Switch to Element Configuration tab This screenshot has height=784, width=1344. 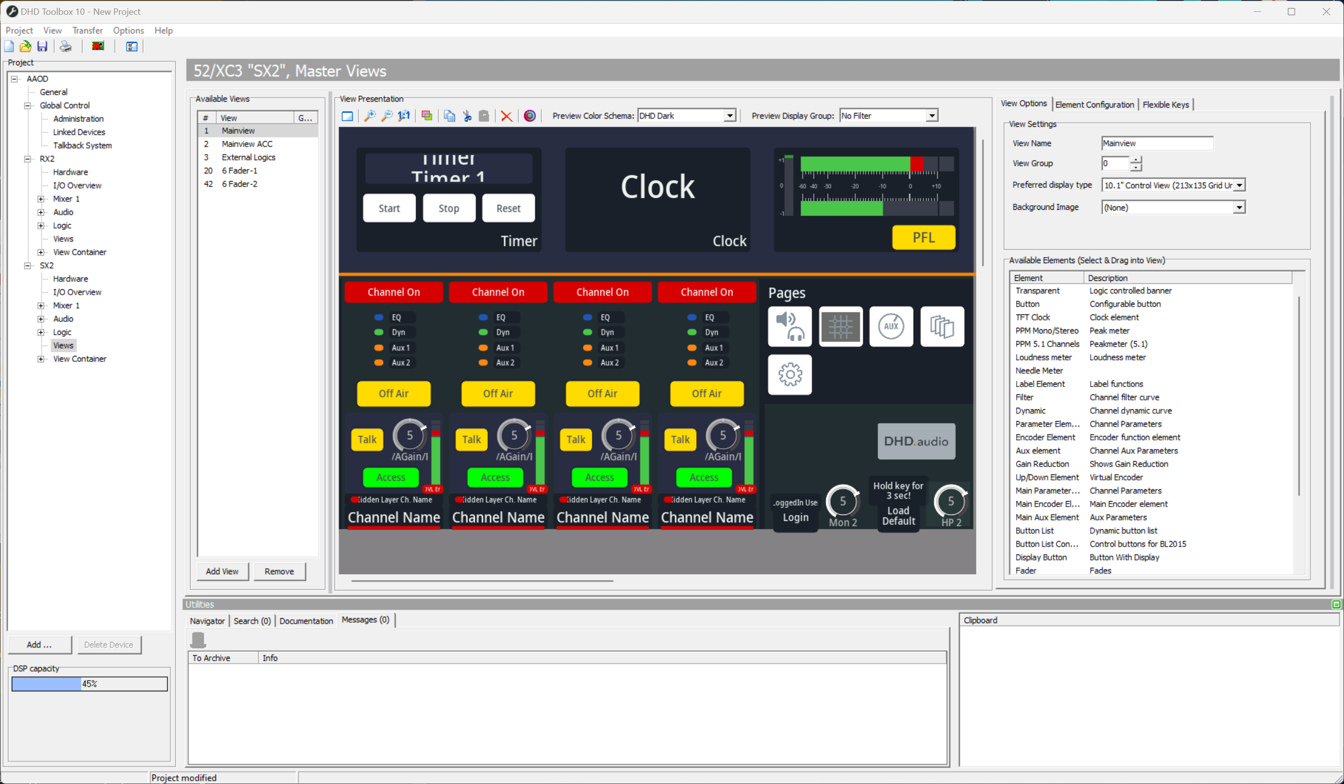pyautogui.click(x=1094, y=105)
